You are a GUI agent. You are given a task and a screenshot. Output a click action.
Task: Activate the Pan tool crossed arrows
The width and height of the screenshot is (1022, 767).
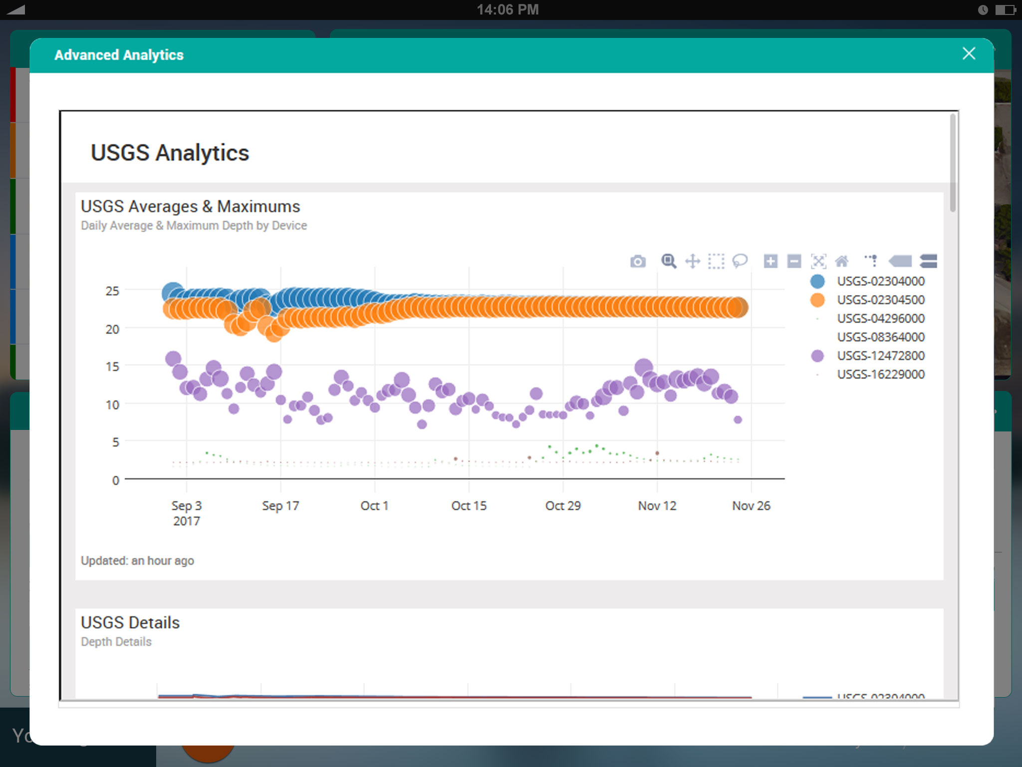pyautogui.click(x=693, y=261)
